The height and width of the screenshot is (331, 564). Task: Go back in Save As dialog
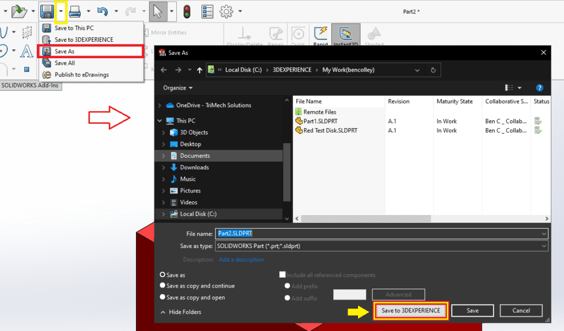[164, 70]
